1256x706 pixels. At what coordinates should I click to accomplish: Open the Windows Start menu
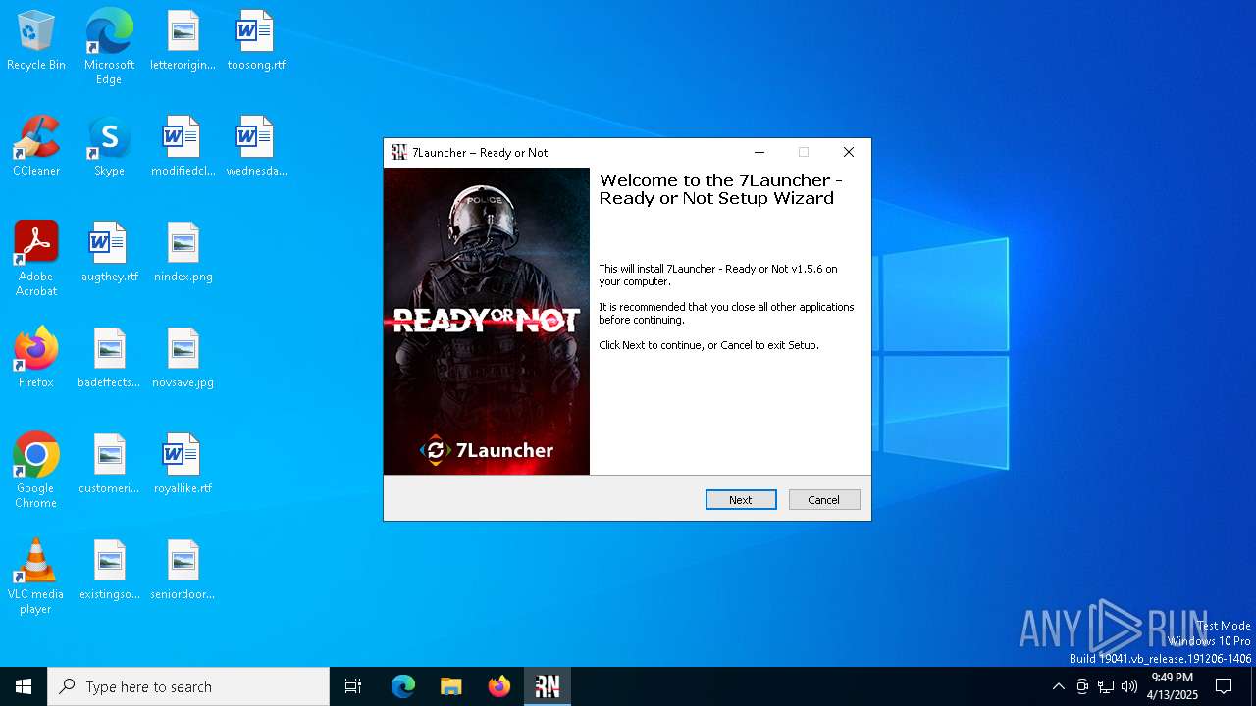coord(24,686)
